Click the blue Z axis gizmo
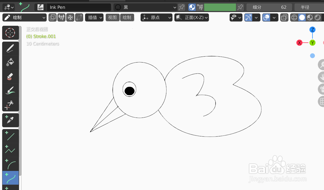This screenshot has height=190, width=324. (312, 30)
